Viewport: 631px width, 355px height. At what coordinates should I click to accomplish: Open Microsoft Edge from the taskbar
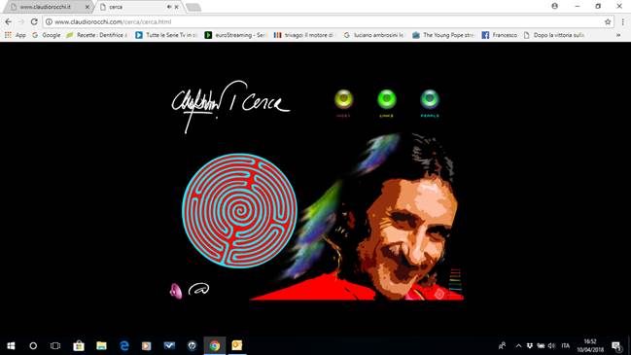(x=124, y=345)
